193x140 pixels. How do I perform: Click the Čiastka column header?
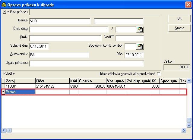click(92, 81)
